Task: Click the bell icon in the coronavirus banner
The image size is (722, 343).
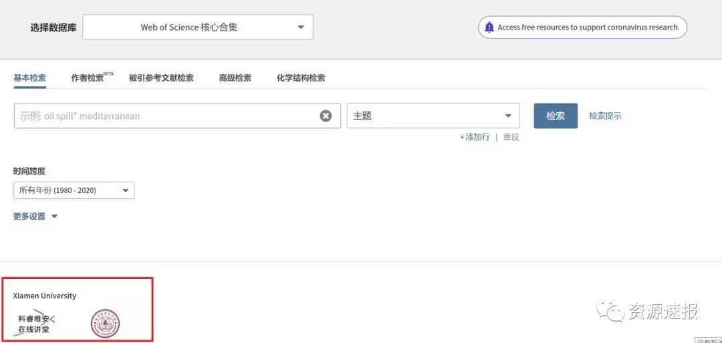Action: pyautogui.click(x=489, y=27)
